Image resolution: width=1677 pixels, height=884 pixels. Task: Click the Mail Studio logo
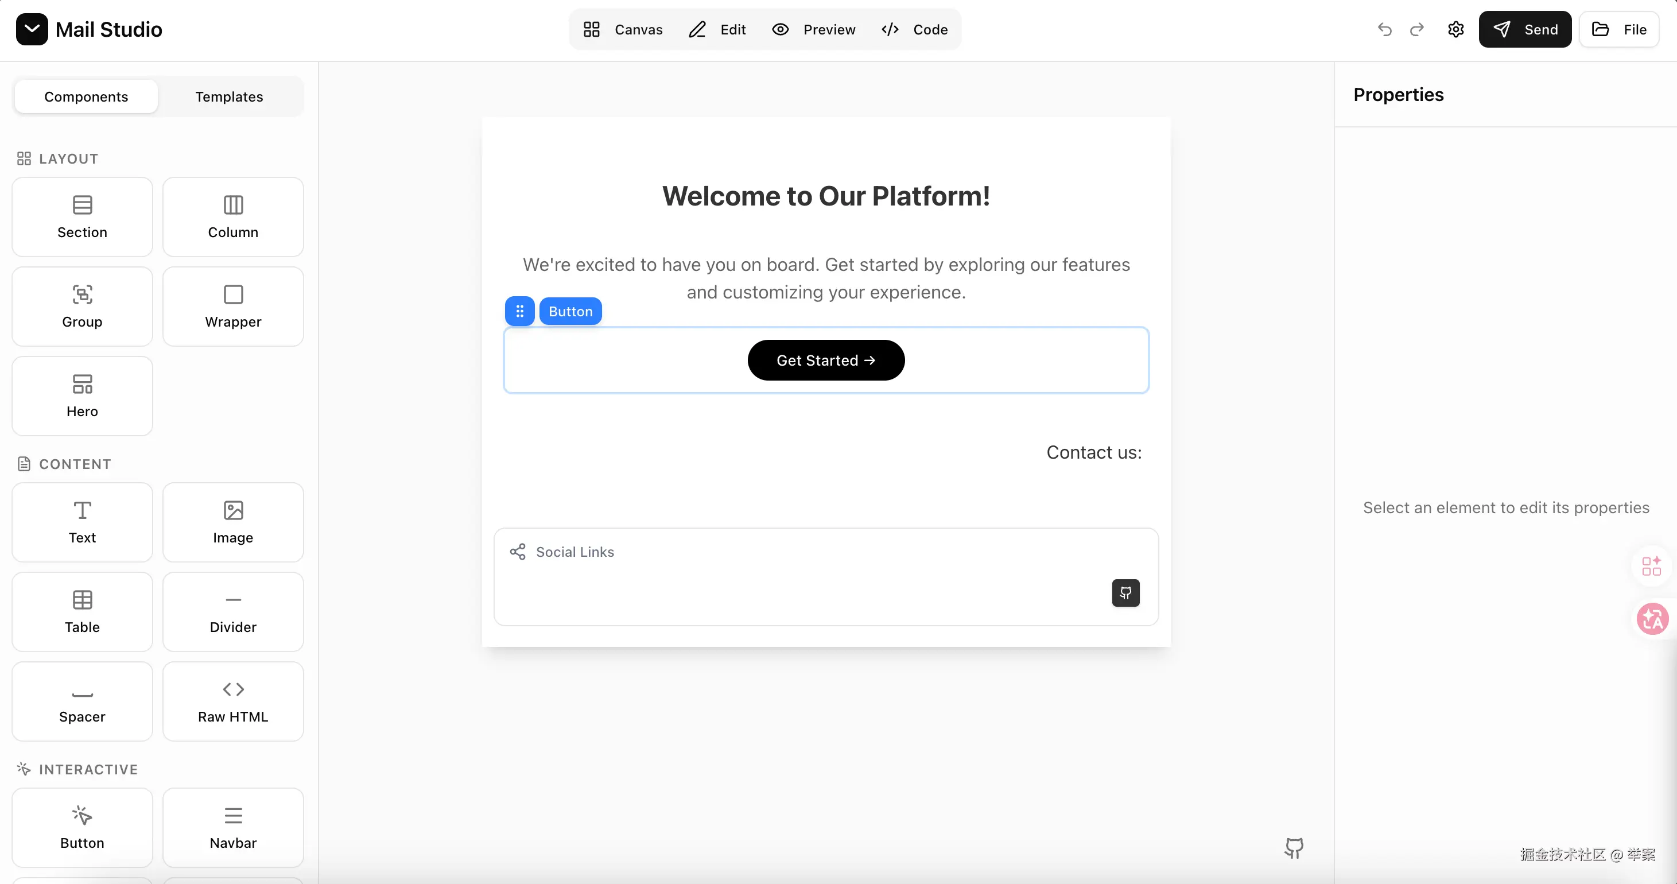32,29
